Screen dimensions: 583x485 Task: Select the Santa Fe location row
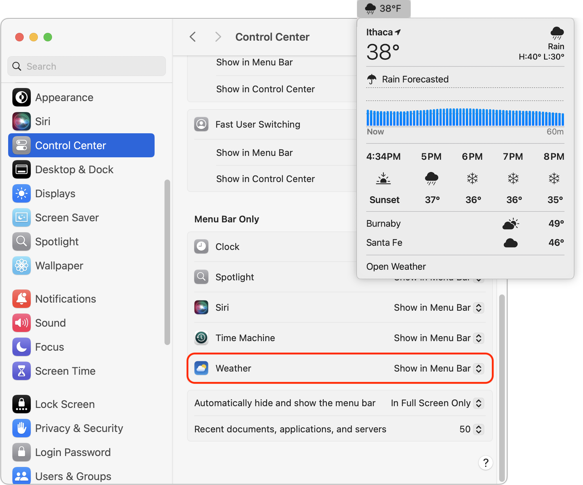click(x=465, y=242)
